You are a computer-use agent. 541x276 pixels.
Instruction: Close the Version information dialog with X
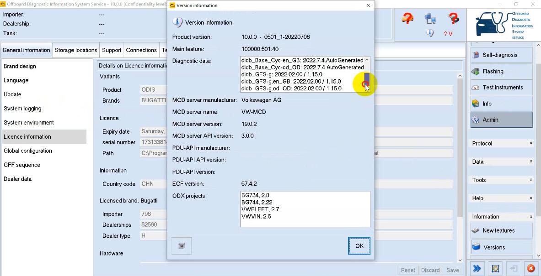(368, 5)
